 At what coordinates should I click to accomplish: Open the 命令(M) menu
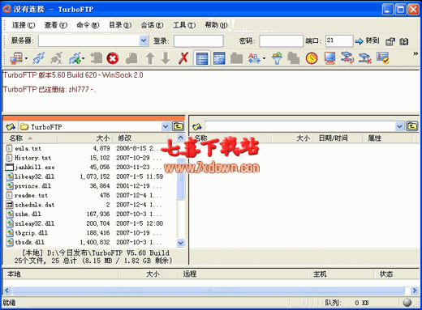coord(88,25)
